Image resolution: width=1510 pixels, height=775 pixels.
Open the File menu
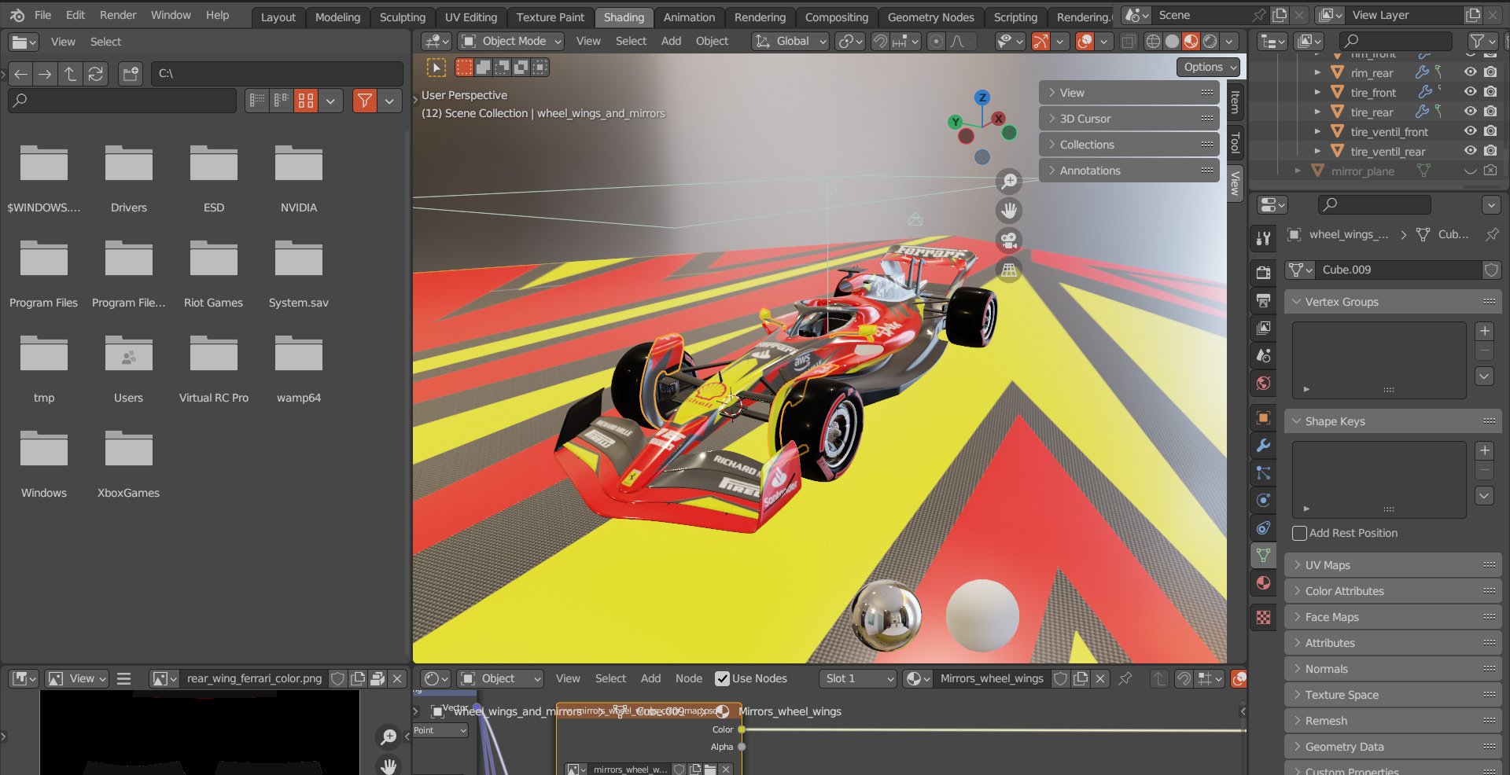click(42, 15)
